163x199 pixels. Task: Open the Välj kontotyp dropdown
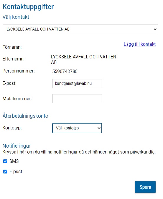coord(77,128)
